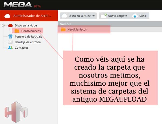Open the Disco en la Nube dropdown

click(78, 16)
